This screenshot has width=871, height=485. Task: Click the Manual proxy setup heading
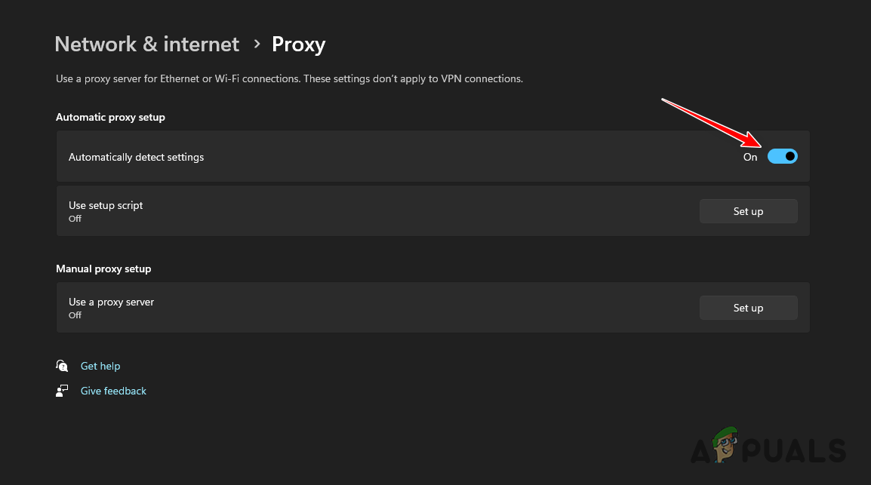103,269
